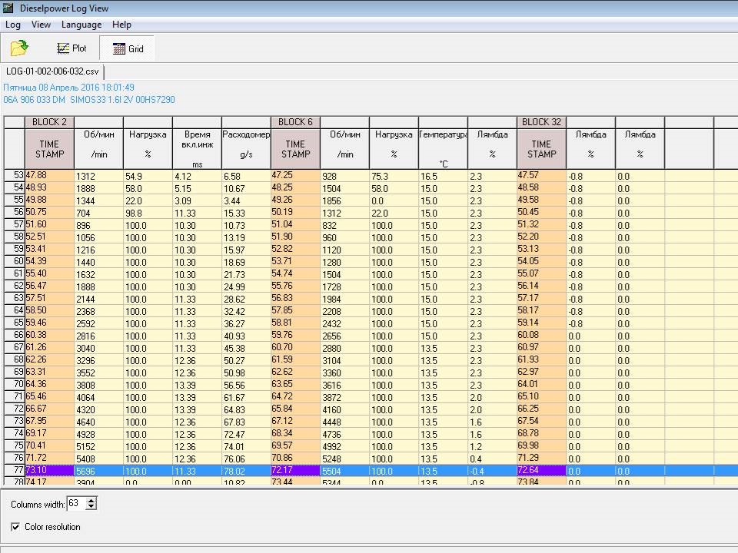Click the Температура °C column header
The width and height of the screenshot is (738, 553).
(x=443, y=144)
